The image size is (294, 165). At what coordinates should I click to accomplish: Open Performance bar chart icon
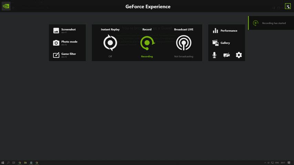[x=215, y=31]
